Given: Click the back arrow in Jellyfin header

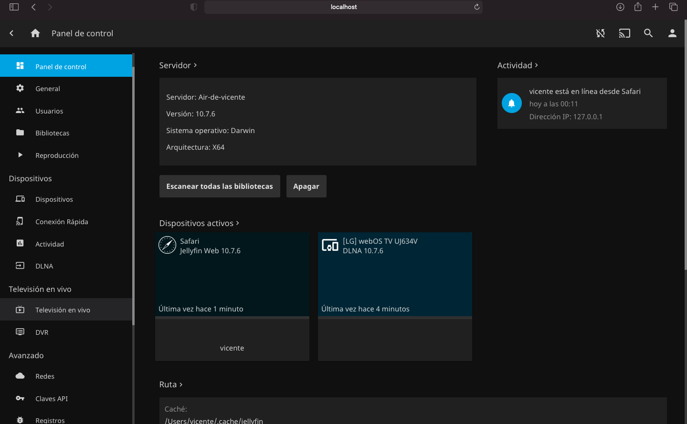Looking at the screenshot, I should (x=11, y=33).
